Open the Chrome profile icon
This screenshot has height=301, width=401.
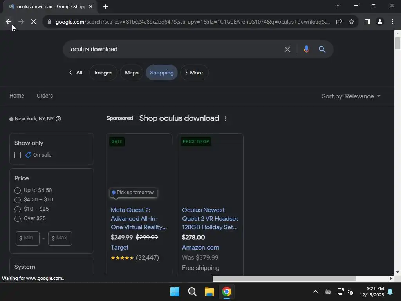(380, 22)
